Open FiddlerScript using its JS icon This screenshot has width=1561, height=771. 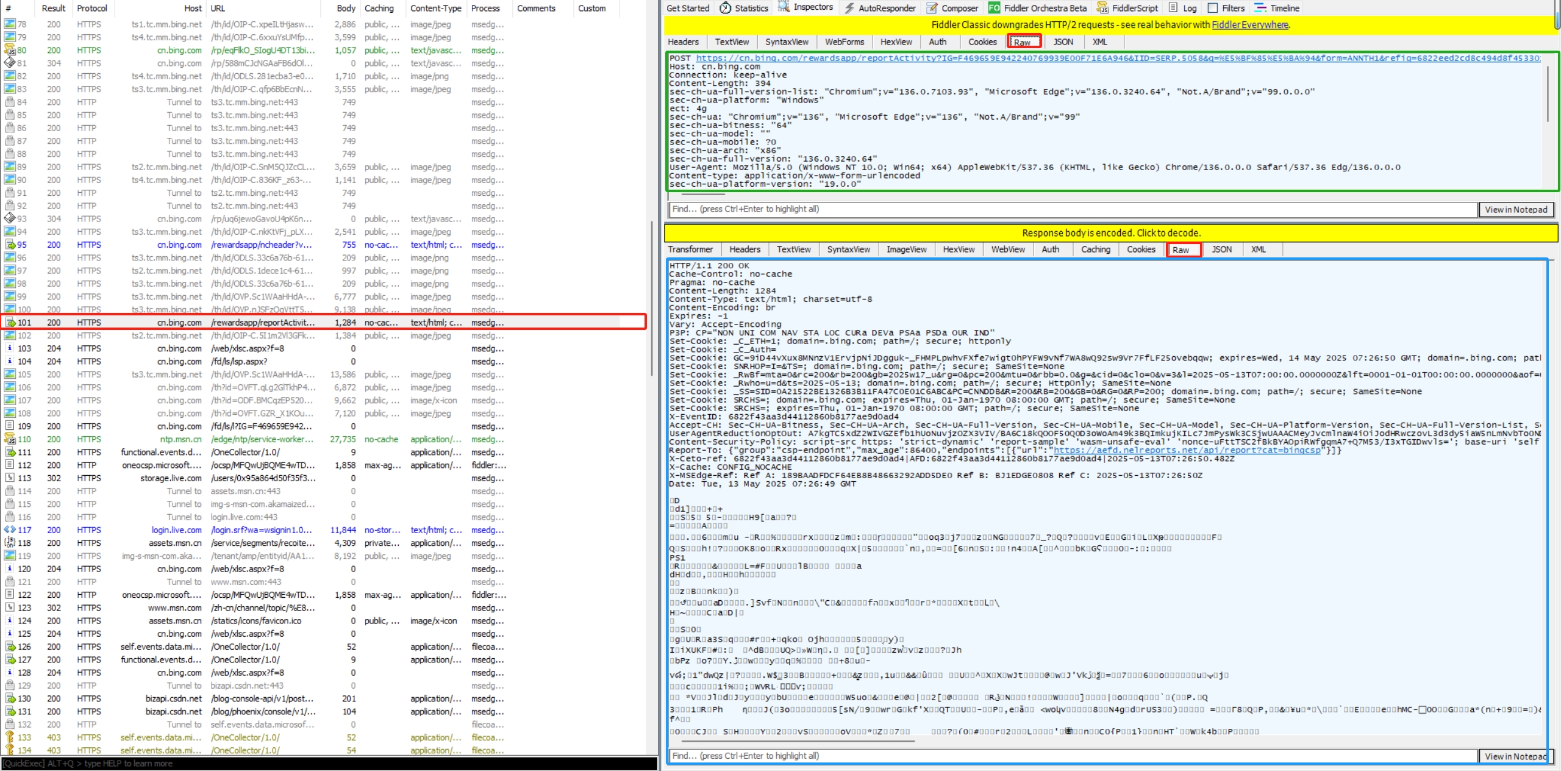(1102, 8)
